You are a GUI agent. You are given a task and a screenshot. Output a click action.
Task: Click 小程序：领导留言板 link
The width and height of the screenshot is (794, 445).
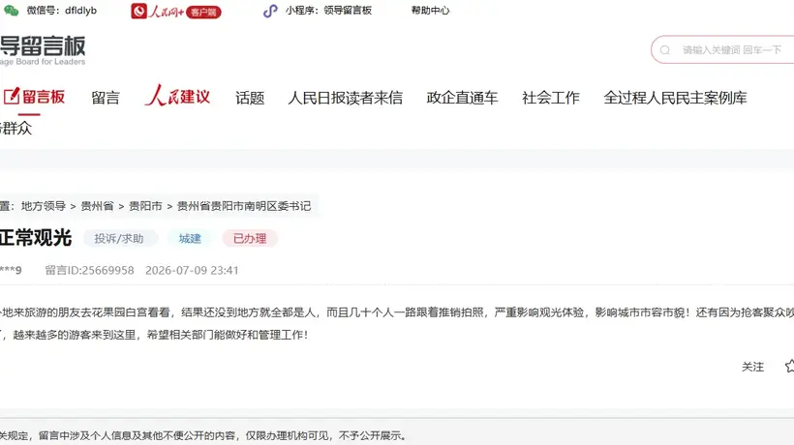tap(328, 11)
